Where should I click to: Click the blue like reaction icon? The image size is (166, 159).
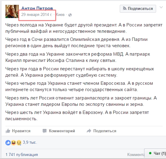coord(8,142)
